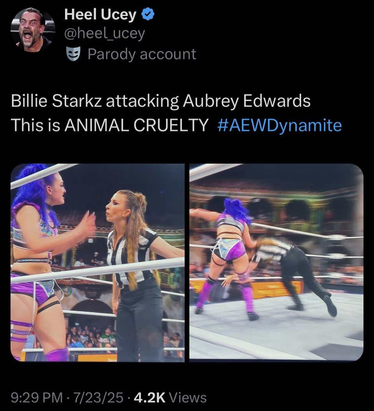Click the 7/23/25 date

tap(98, 397)
